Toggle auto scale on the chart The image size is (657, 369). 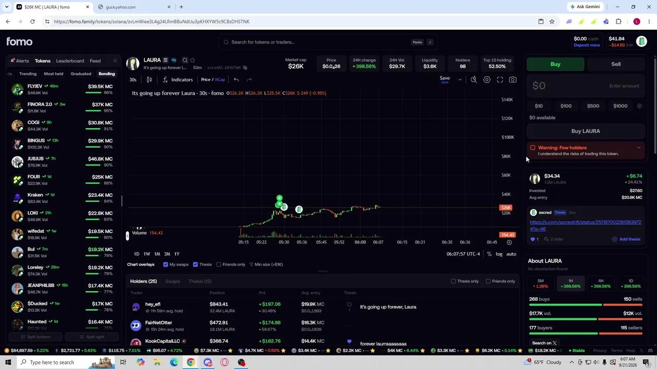511,254
